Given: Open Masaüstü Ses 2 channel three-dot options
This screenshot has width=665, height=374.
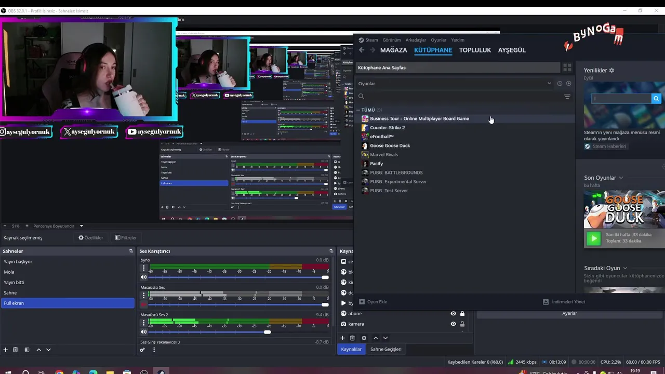Looking at the screenshot, I should 144,323.
